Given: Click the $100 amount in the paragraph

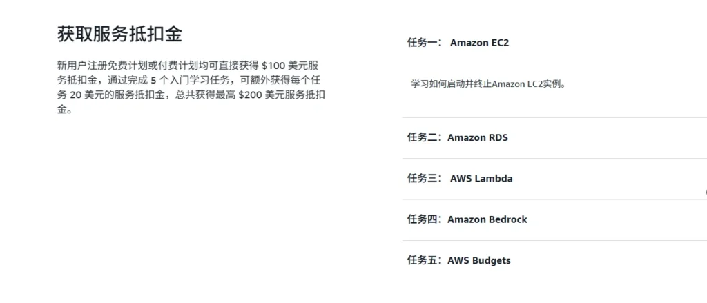Looking at the screenshot, I should pos(273,66).
